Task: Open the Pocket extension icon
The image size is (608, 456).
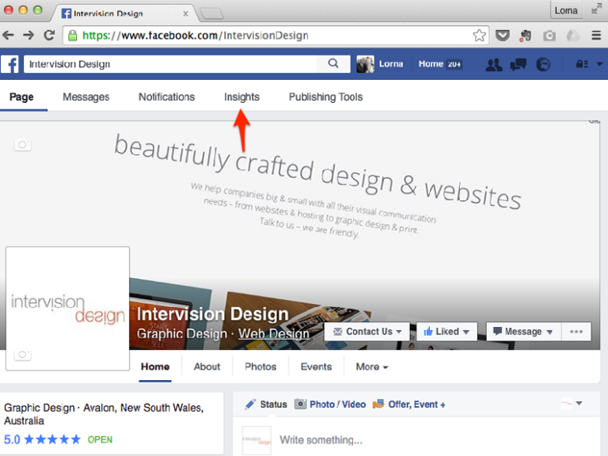Action: pyautogui.click(x=503, y=36)
